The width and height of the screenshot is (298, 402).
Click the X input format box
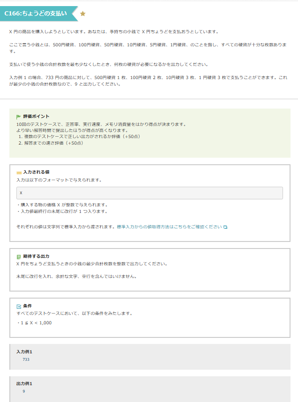tap(149, 193)
